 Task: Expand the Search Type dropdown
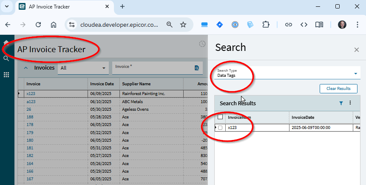(355, 73)
